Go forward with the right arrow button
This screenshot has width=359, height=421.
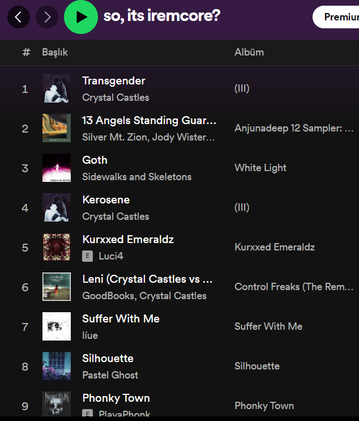click(x=47, y=17)
